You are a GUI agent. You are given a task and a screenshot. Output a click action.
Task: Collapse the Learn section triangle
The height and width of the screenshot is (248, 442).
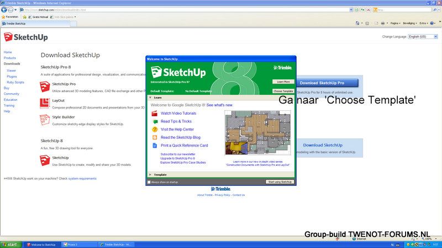coord(150,98)
